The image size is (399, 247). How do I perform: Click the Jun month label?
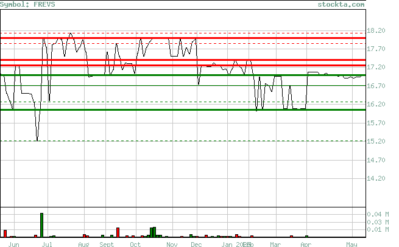(14, 244)
